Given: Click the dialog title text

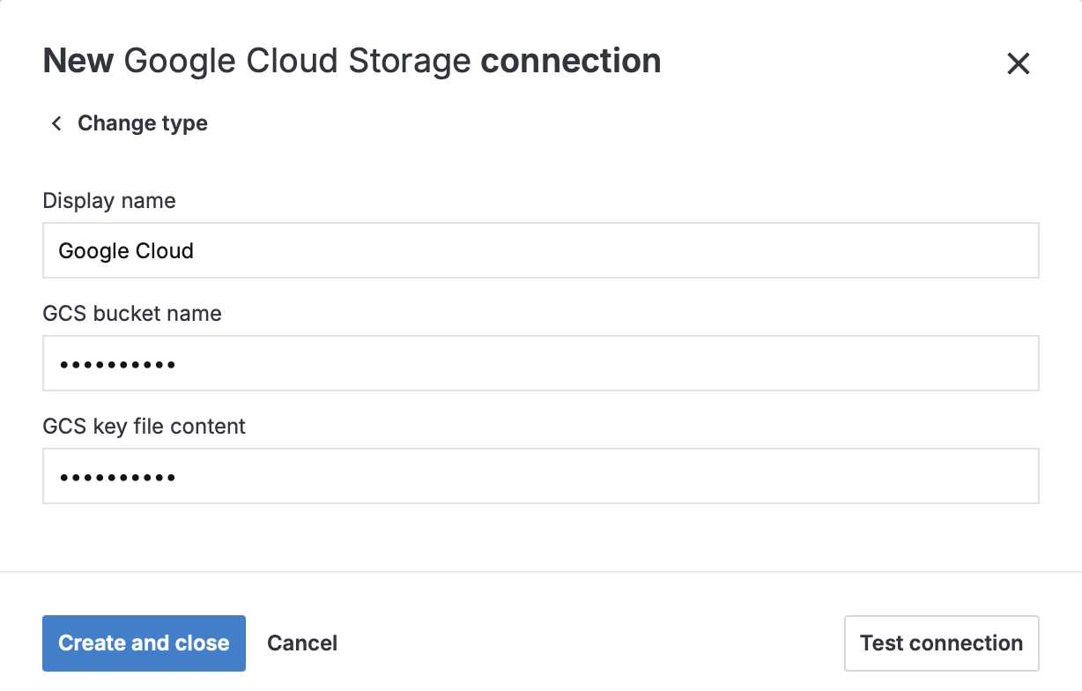Looking at the screenshot, I should [x=351, y=60].
